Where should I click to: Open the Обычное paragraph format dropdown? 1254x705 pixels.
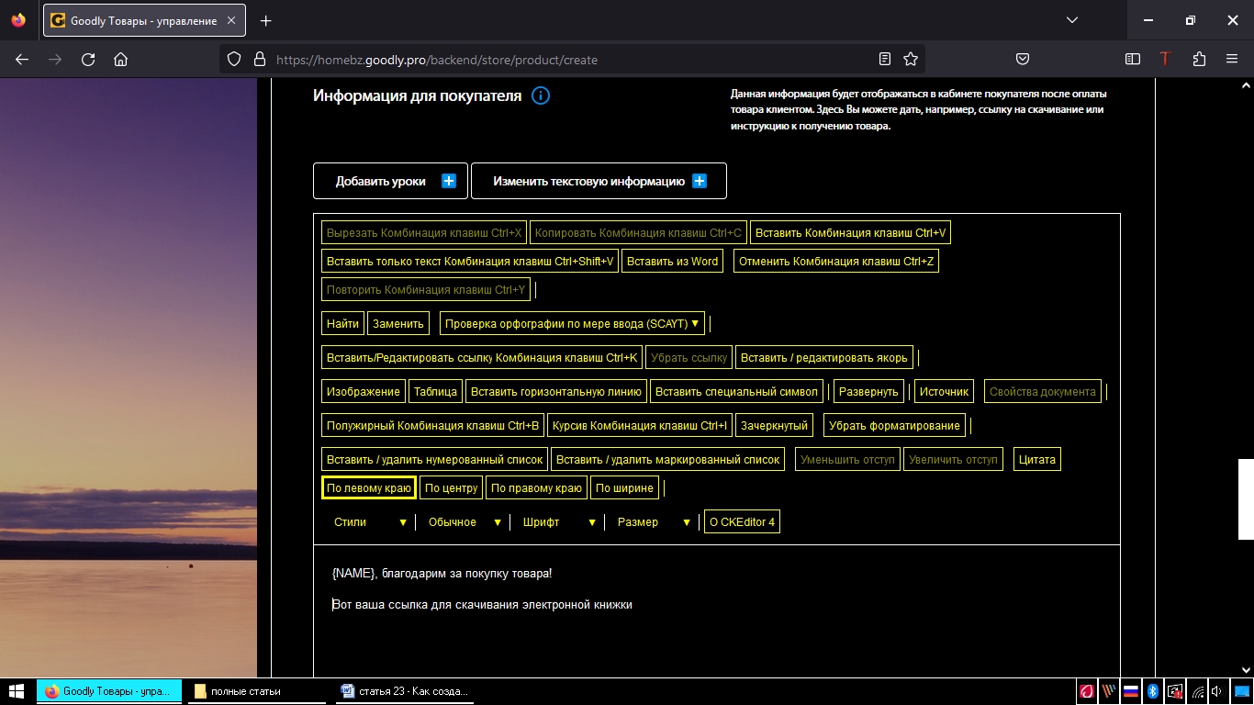point(465,522)
